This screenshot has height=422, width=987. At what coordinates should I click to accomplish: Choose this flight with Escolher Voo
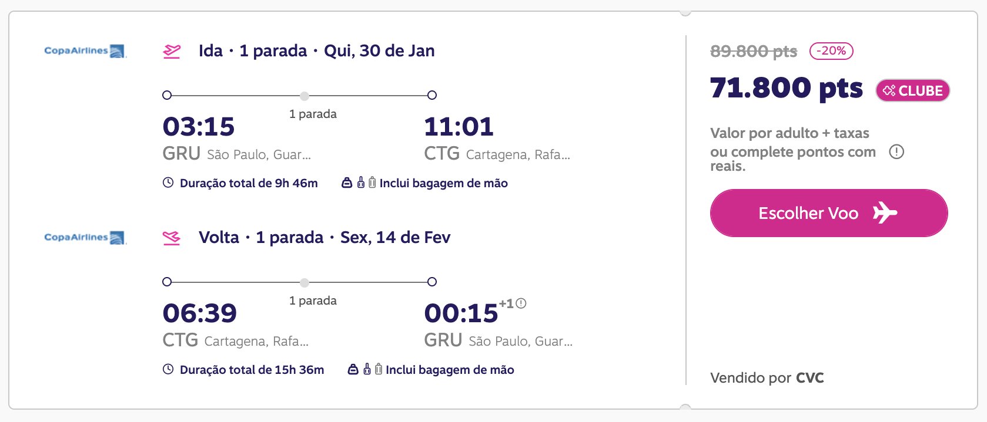pyautogui.click(x=829, y=213)
